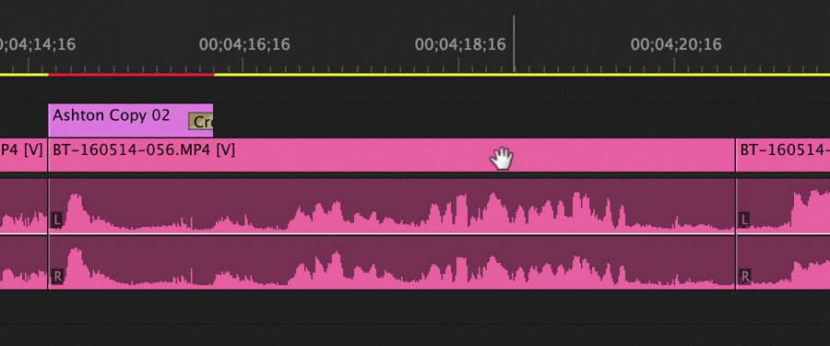
Task: Click the L channel badge of rightmost clip
Action: click(x=745, y=220)
